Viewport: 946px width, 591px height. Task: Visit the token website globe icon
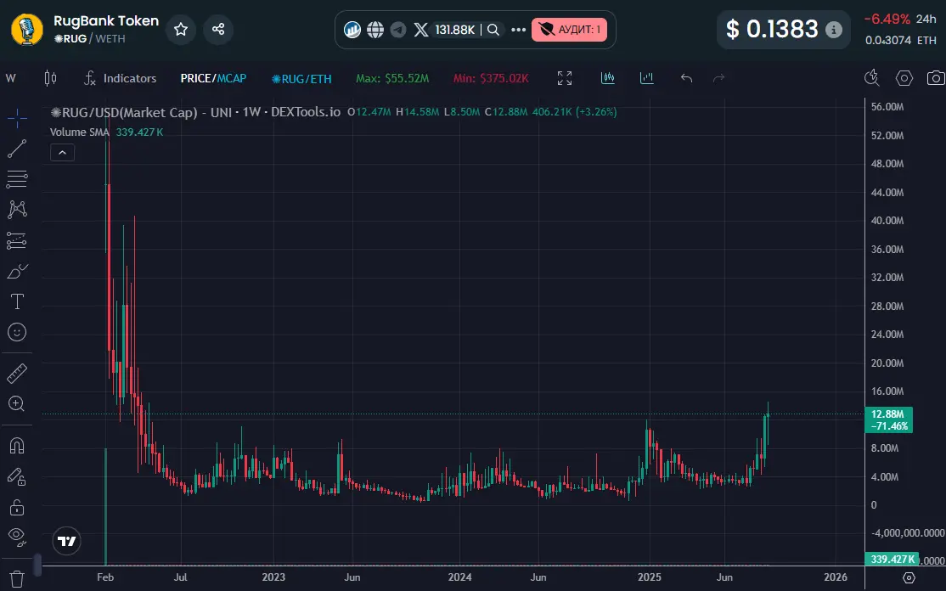[375, 30]
